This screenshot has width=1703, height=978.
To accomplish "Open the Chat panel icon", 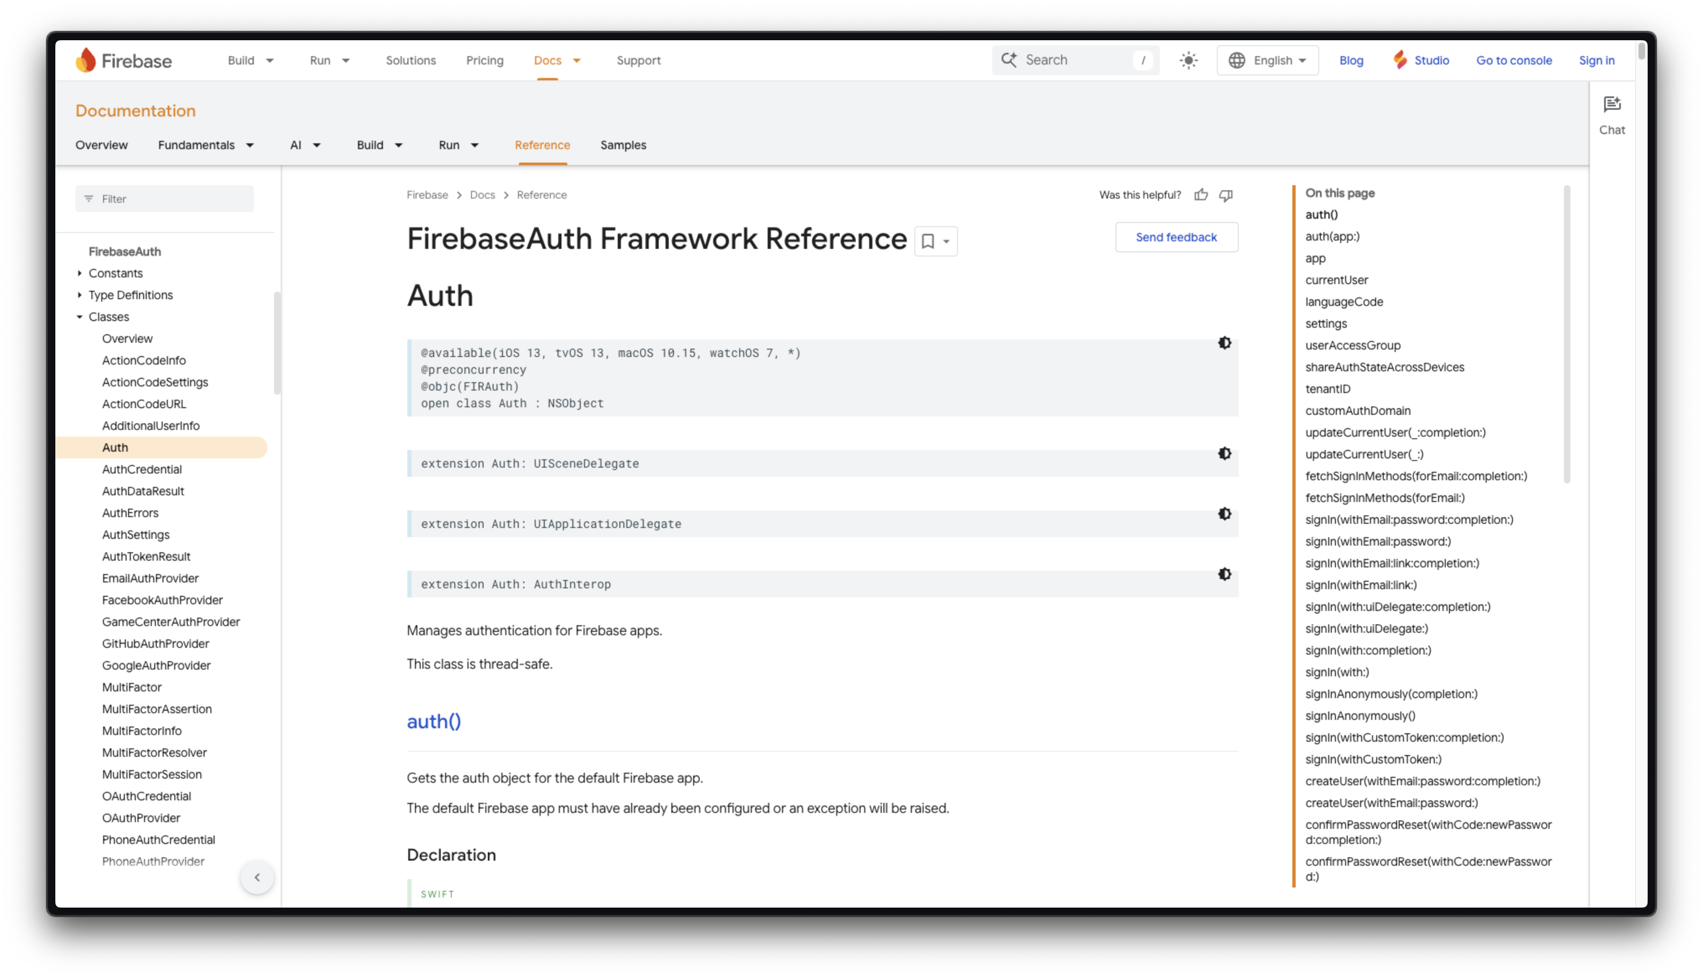I will 1612,104.
